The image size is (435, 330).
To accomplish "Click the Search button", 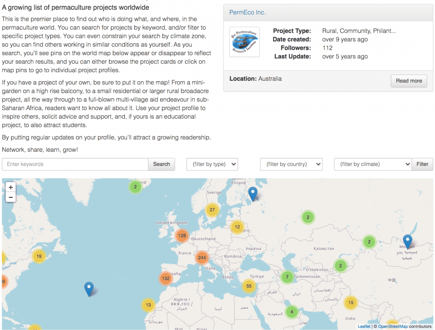I will [161, 164].
